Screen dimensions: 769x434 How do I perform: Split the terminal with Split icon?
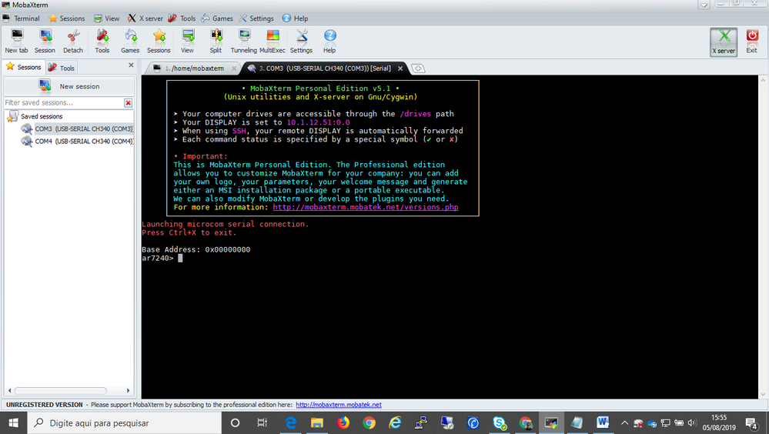click(x=216, y=42)
